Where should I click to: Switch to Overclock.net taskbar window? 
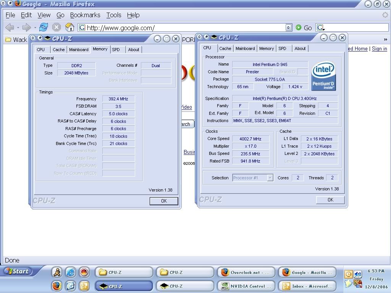246,272
